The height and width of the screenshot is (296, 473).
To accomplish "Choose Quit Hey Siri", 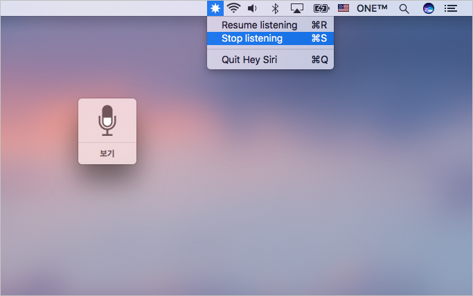I will pyautogui.click(x=270, y=60).
